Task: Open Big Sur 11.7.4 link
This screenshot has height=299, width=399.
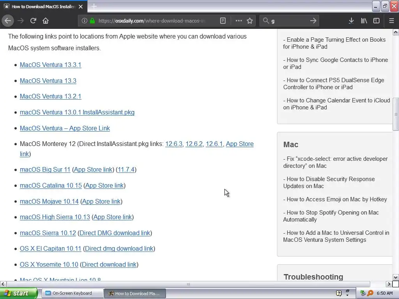Action: [x=126, y=170]
